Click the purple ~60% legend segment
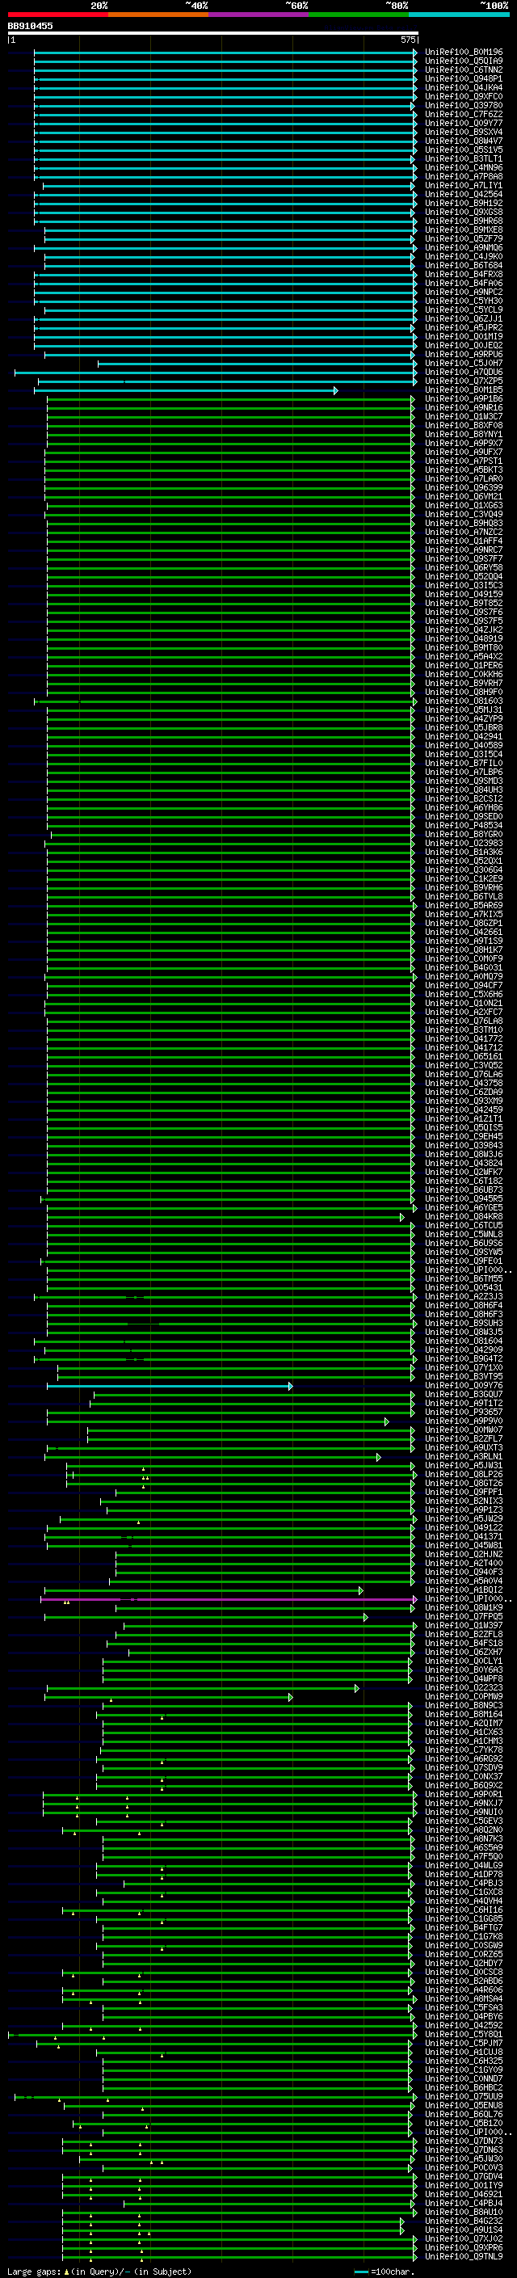This screenshot has width=517, height=2278. click(x=258, y=15)
